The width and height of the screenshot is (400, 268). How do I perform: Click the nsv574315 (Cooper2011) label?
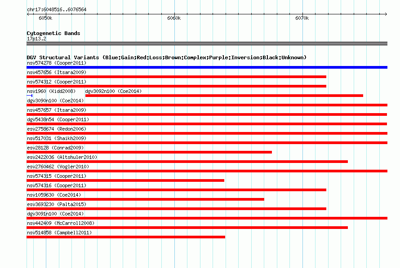[x=57, y=176]
